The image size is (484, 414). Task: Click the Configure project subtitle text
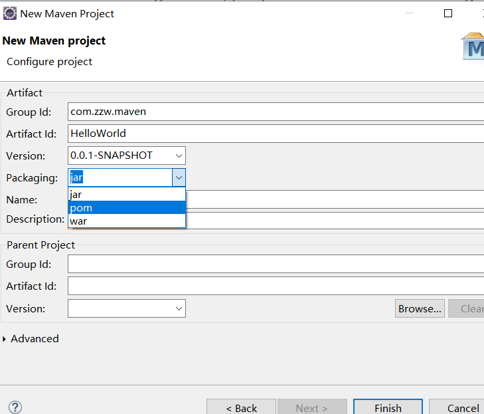(x=49, y=62)
